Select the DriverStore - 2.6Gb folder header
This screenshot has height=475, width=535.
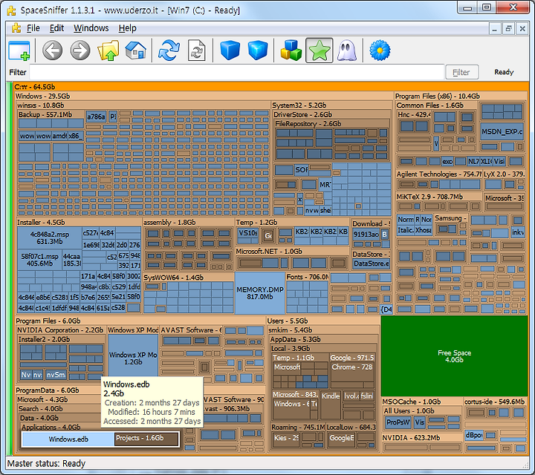tap(331, 114)
